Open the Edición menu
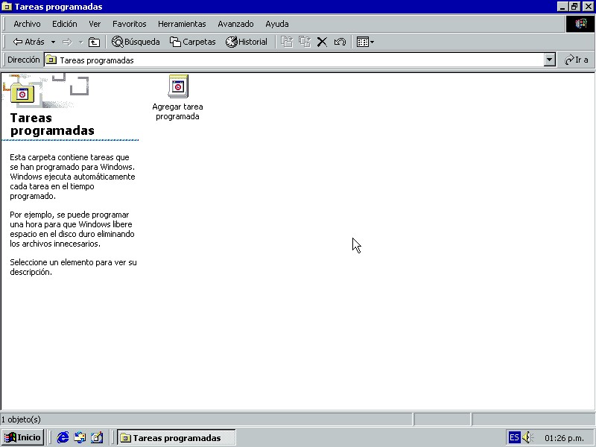Screen dimensions: 596x447 [x=65, y=24]
